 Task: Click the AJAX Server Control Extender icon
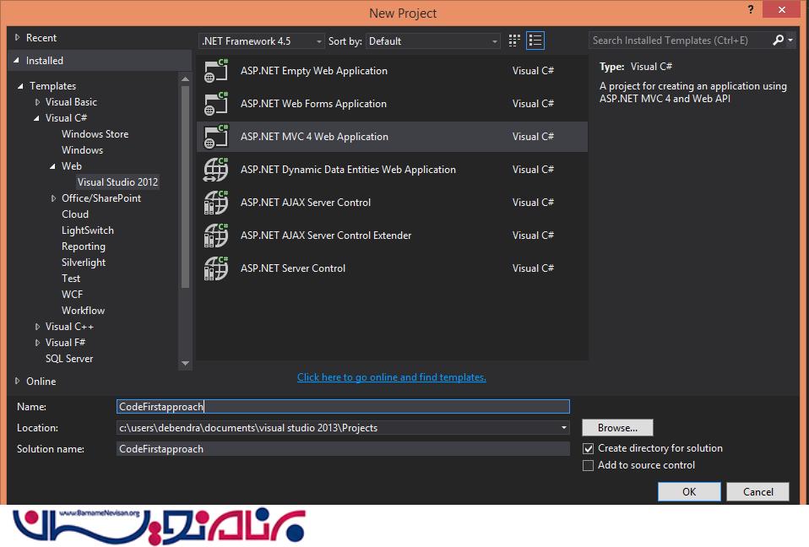point(216,236)
